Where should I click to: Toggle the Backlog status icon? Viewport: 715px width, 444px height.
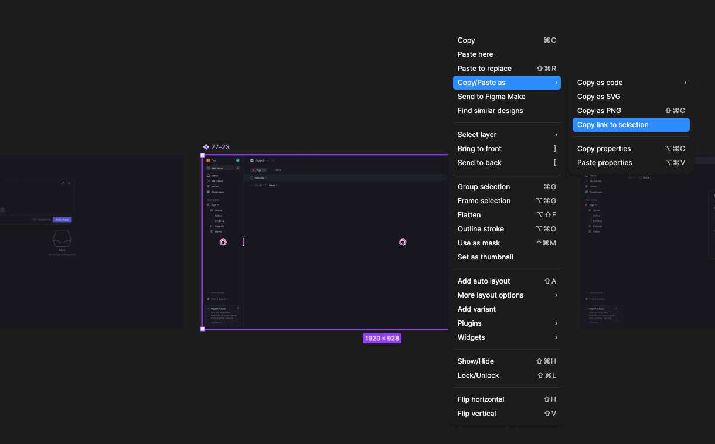(x=251, y=177)
